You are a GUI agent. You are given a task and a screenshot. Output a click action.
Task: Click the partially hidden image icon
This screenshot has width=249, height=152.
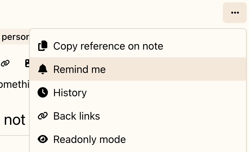27,63
